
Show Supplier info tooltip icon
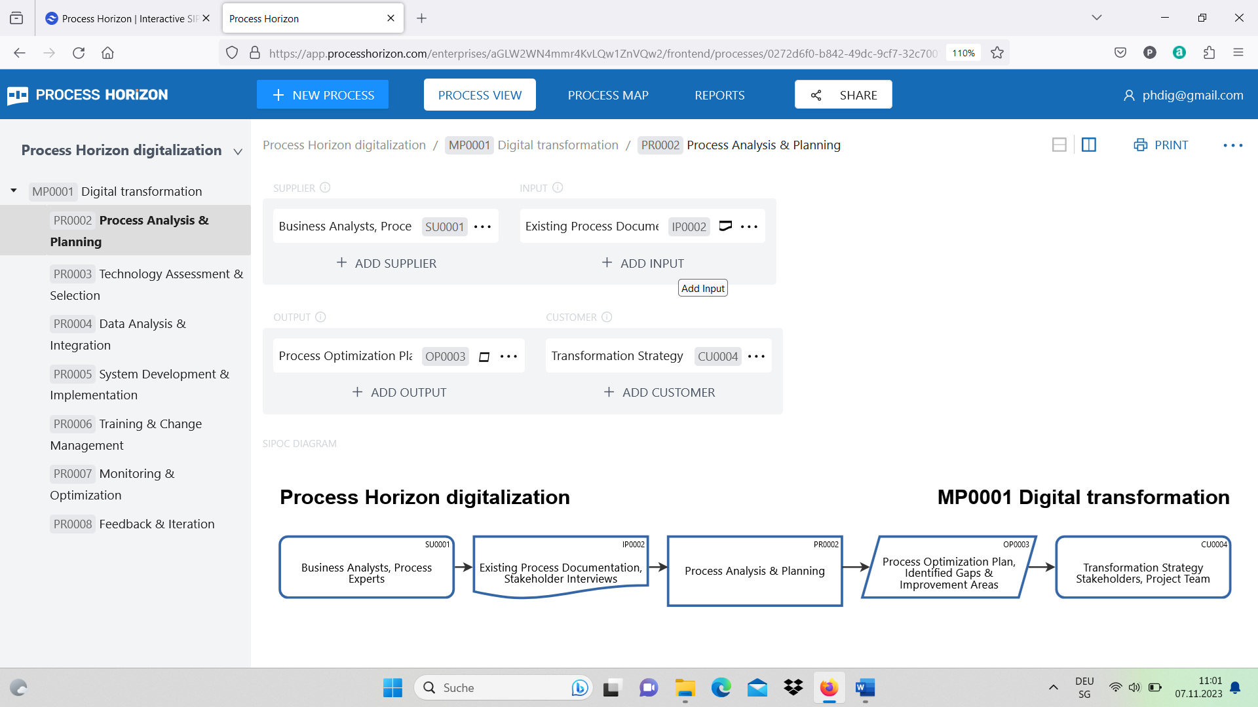click(x=325, y=188)
